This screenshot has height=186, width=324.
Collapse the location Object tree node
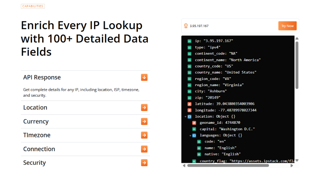(x=185, y=117)
